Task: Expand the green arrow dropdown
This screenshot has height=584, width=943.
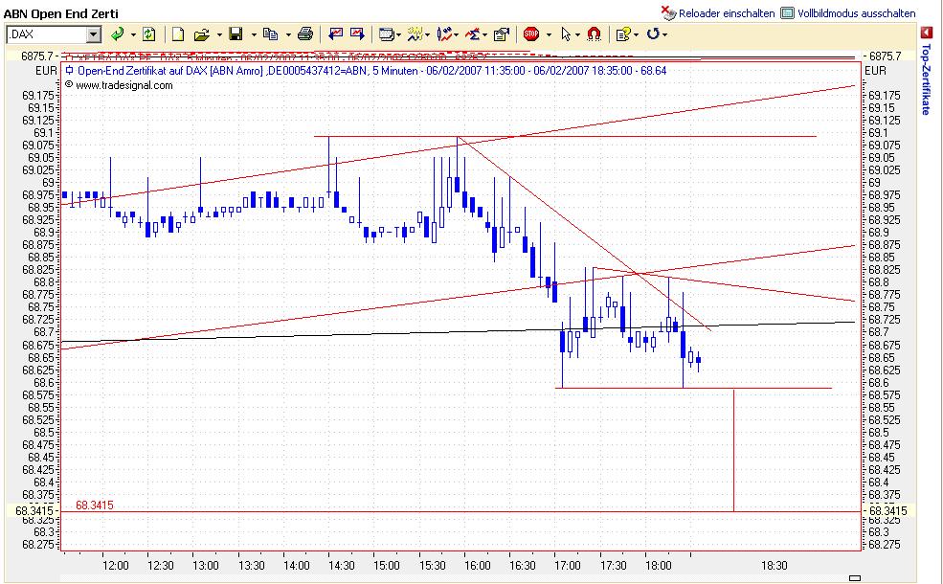Action: tap(133, 34)
